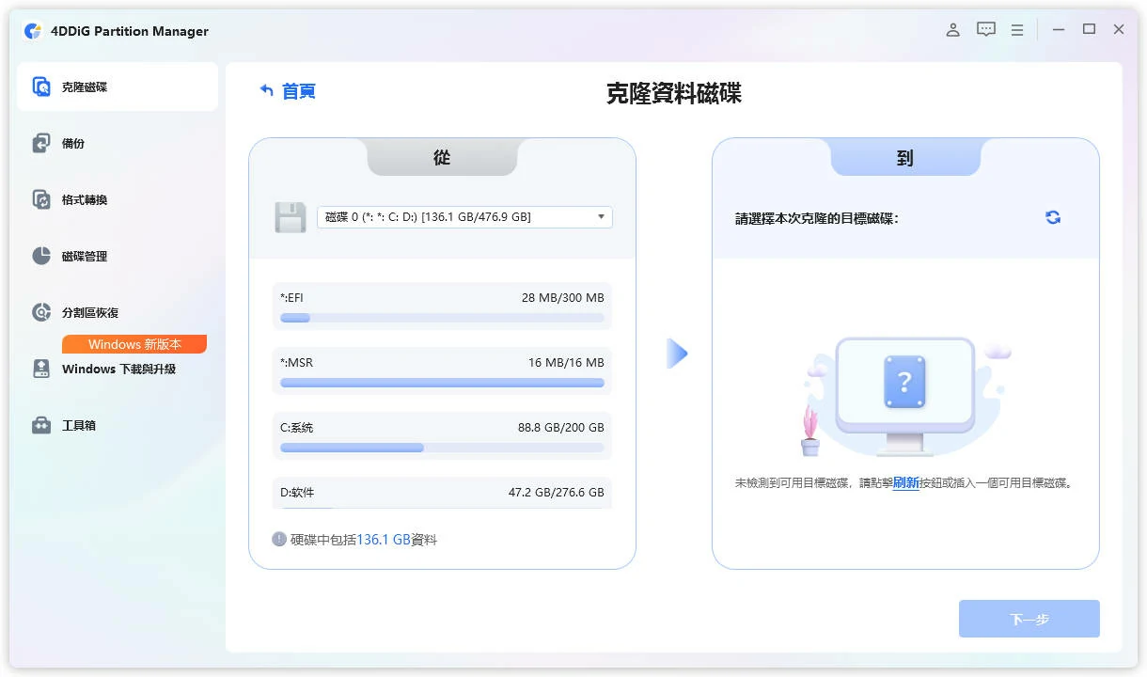Click the Windows 新版本 orange badge
The width and height of the screenshot is (1147, 677).
tap(134, 344)
